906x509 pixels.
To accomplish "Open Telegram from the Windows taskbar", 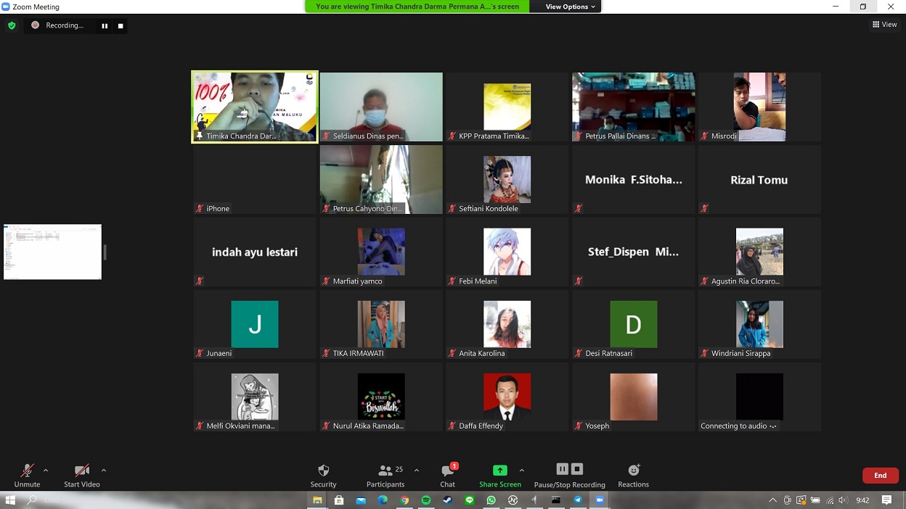I will pyautogui.click(x=578, y=500).
